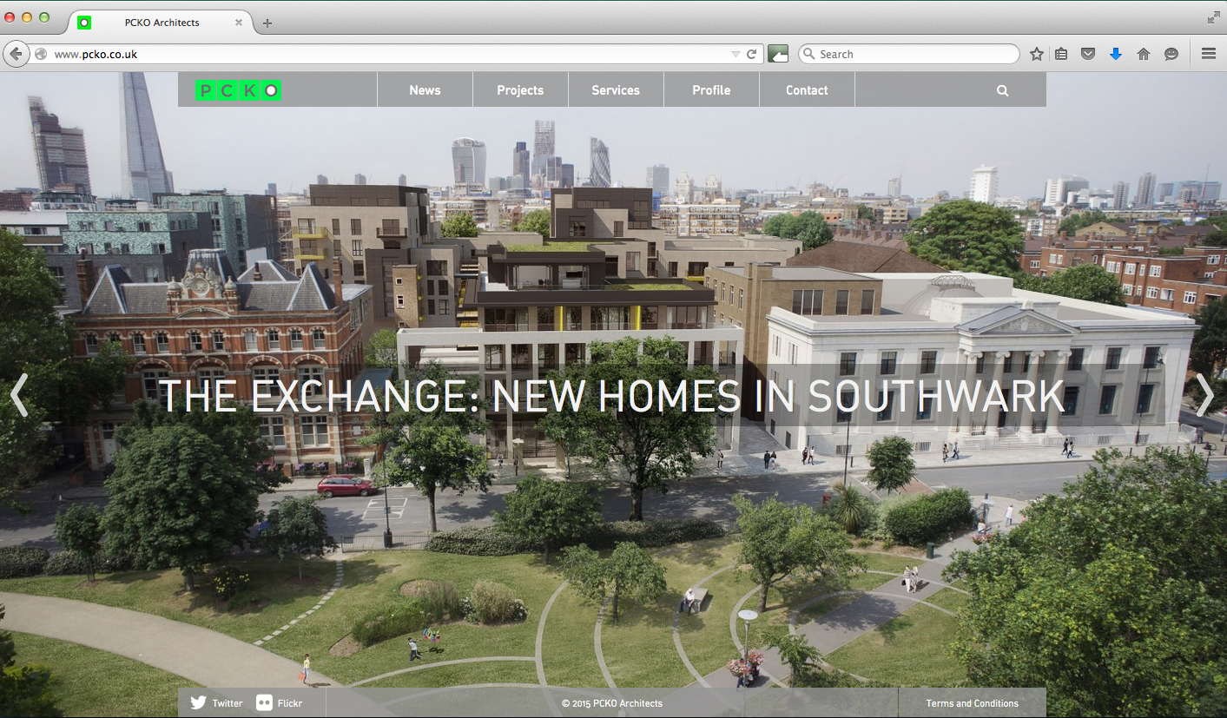The image size is (1227, 718).
Task: Open the site search magnifier icon
Action: (1002, 90)
